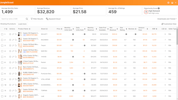The height and width of the screenshot is (100, 178).
Task: Click info icon in NEJUATY reviews cell
Action: coord(136,34)
